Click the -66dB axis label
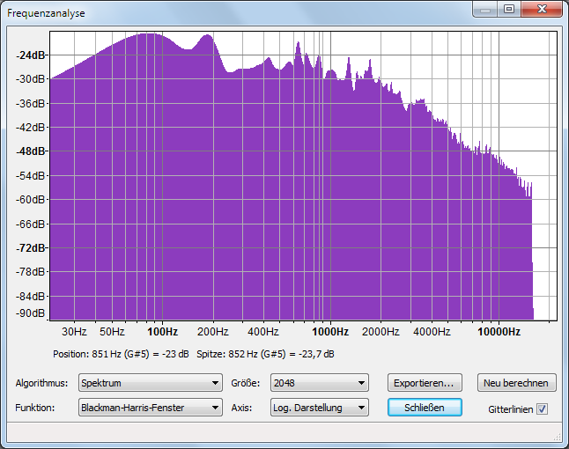 coord(31,224)
